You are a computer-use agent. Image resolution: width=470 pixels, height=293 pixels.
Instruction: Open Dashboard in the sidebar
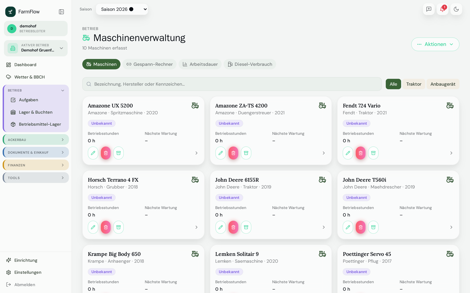[36, 65]
